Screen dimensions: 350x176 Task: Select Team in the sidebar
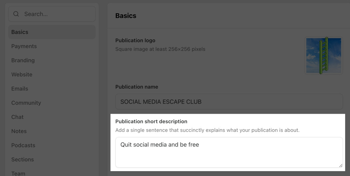coord(18,173)
